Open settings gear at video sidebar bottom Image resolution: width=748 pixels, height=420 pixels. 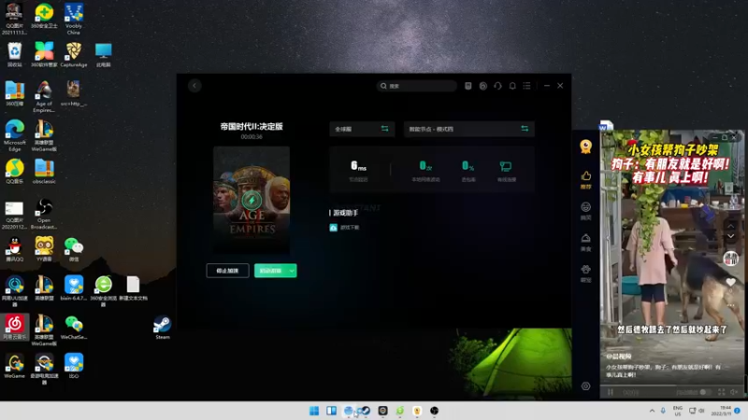point(586,386)
